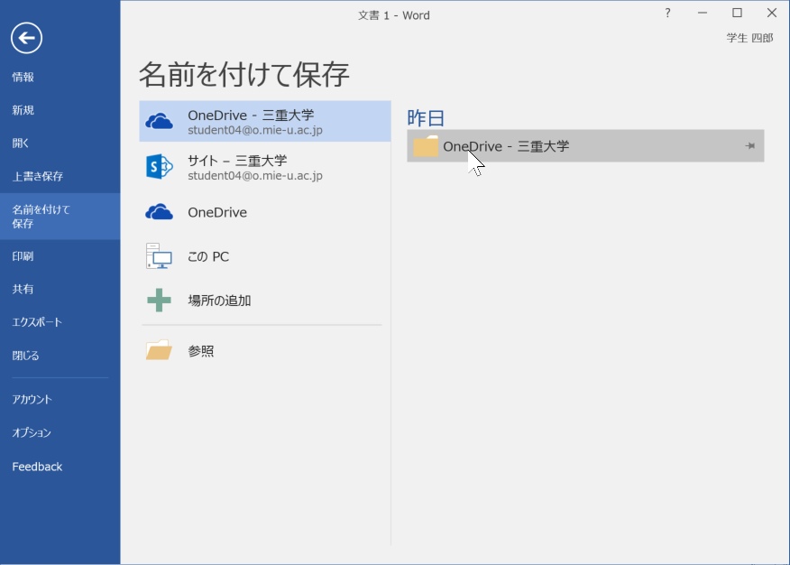Open オプション from the sidebar
Screen dimensions: 790x565
click(32, 432)
